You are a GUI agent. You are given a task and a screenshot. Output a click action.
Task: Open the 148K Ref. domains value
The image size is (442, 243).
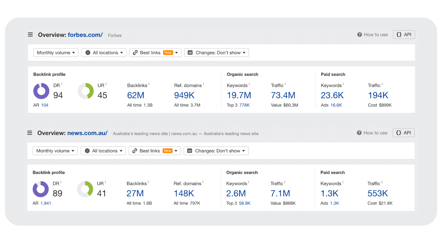pyautogui.click(x=184, y=194)
